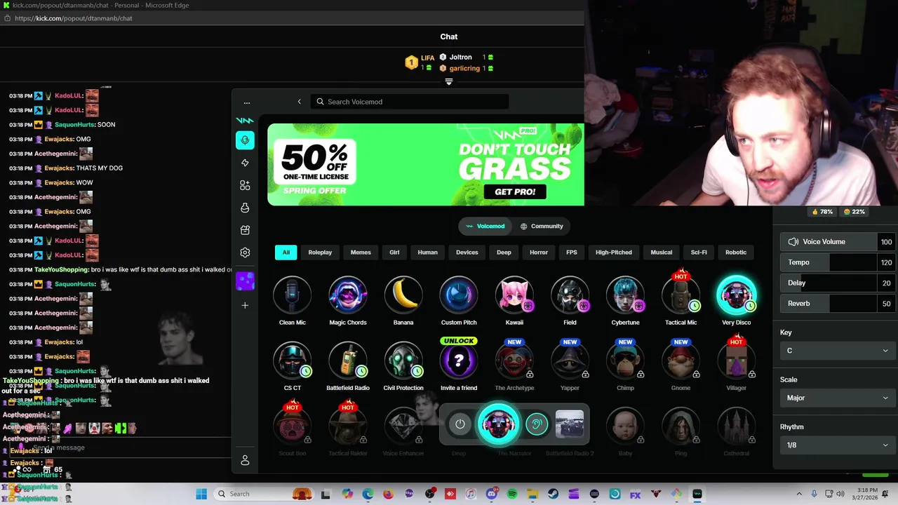
Task: Switch to the Voicemod voices toggle
Action: point(485,226)
